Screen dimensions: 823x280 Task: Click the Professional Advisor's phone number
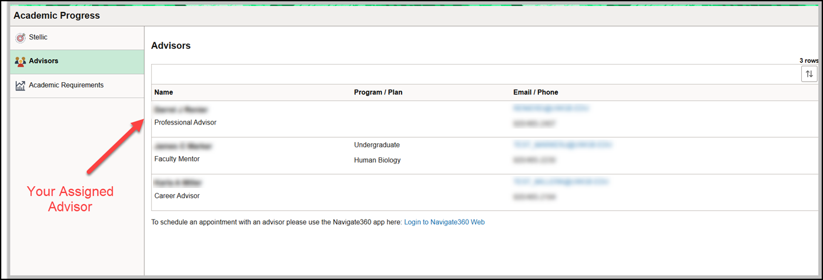534,124
